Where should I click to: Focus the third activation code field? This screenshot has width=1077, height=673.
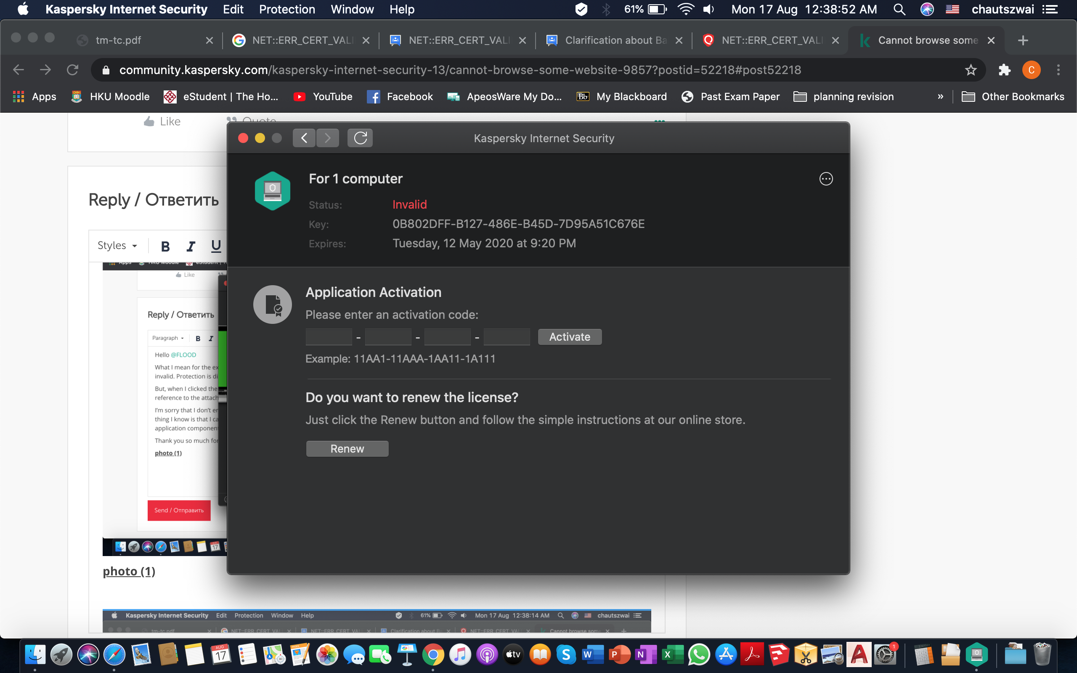pyautogui.click(x=447, y=337)
